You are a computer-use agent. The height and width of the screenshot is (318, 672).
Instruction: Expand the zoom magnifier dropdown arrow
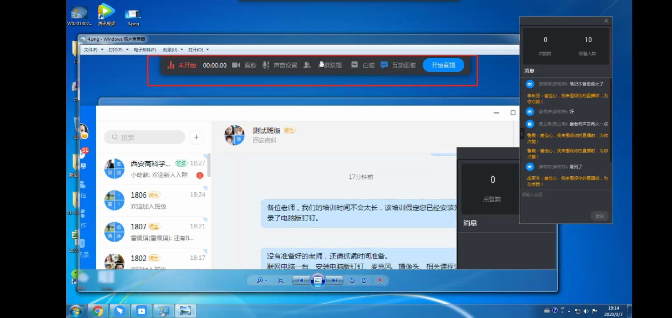[266, 281]
